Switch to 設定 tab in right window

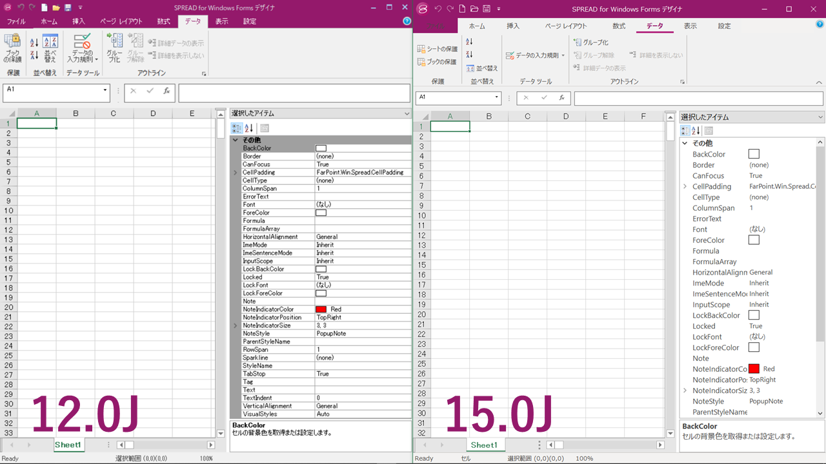(725, 26)
